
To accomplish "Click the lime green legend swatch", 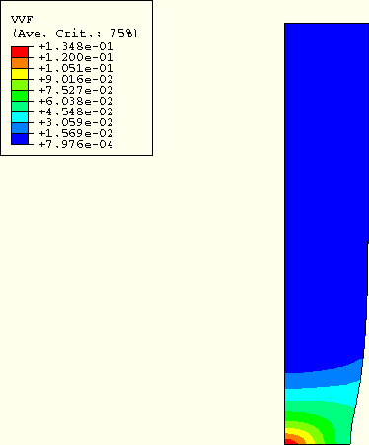I will point(20,85).
